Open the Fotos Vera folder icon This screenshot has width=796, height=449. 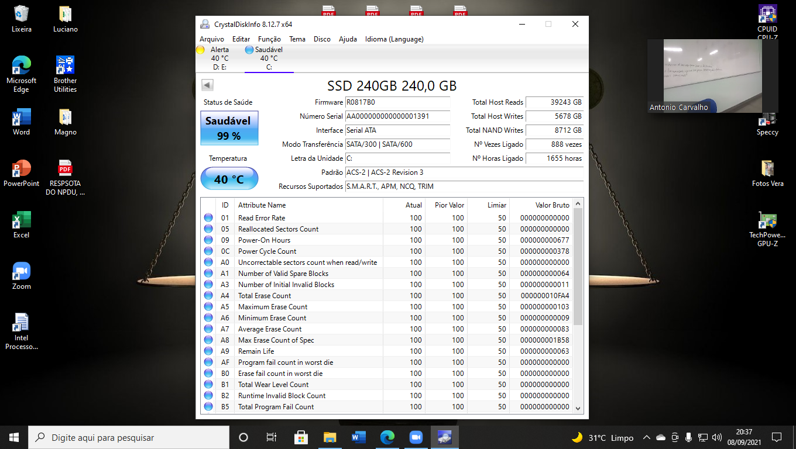(x=767, y=173)
